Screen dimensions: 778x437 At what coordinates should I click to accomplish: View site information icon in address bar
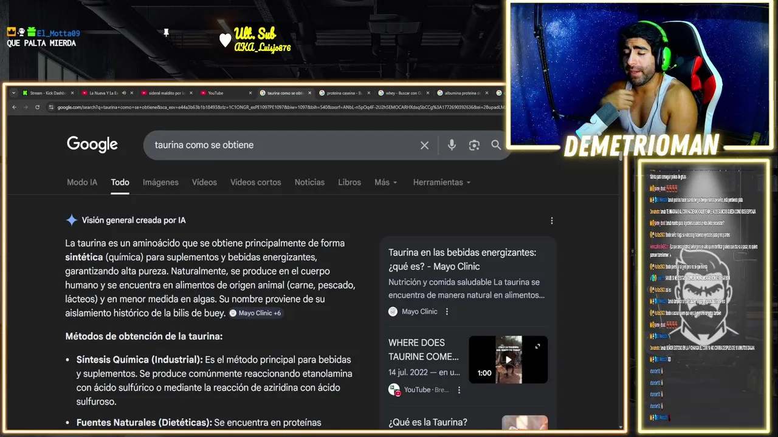point(52,107)
